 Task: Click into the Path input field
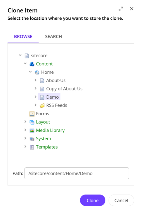77,173
